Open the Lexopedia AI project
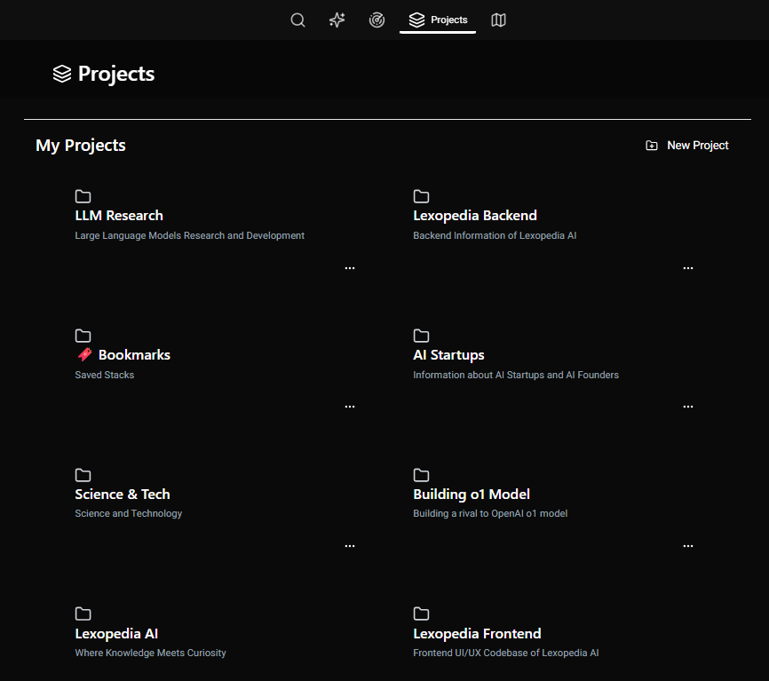The height and width of the screenshot is (681, 769). (116, 633)
